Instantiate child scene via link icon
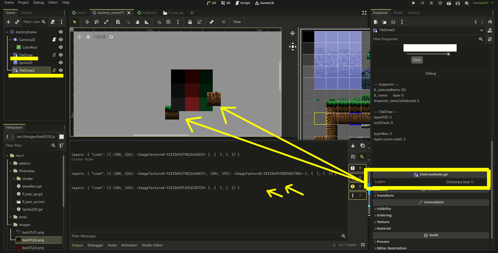 (x=17, y=22)
